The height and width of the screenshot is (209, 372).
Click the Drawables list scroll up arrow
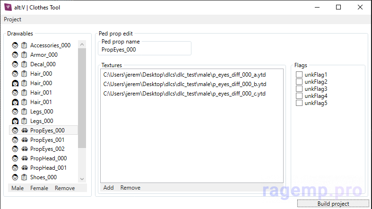(82, 44)
